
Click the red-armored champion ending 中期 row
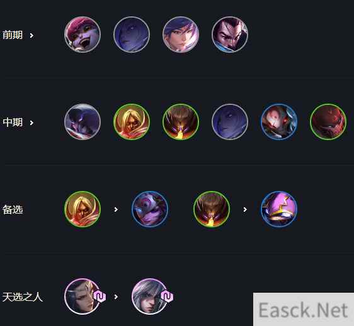click(x=328, y=122)
